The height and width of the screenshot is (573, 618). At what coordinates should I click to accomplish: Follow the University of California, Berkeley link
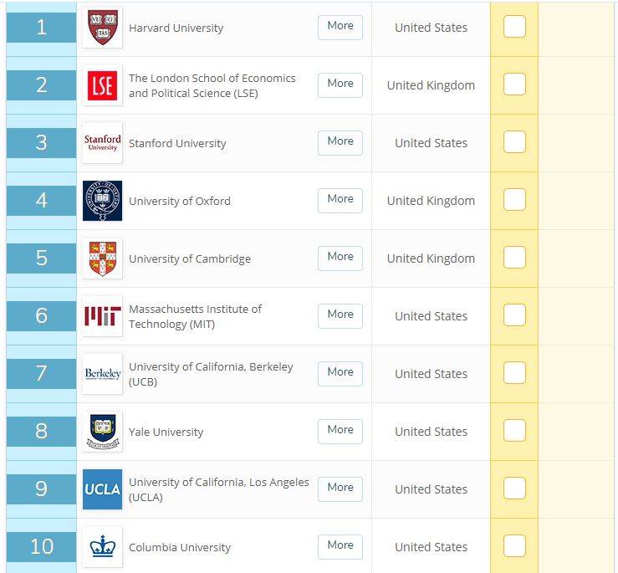click(211, 374)
